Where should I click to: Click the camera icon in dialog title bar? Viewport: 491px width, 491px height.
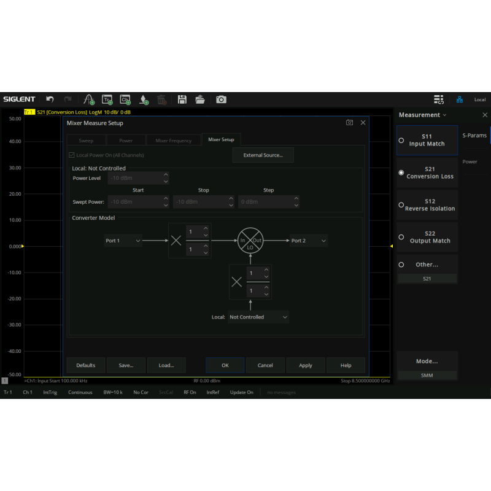pos(350,123)
